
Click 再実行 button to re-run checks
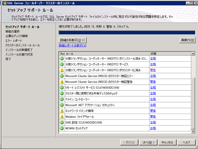(x=187, y=40)
